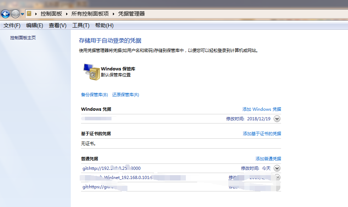Open the 文件(F) menu

12,25
